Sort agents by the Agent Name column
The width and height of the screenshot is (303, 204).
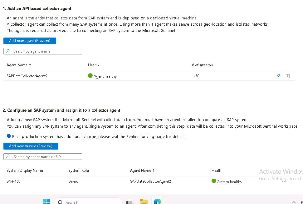click(19, 65)
